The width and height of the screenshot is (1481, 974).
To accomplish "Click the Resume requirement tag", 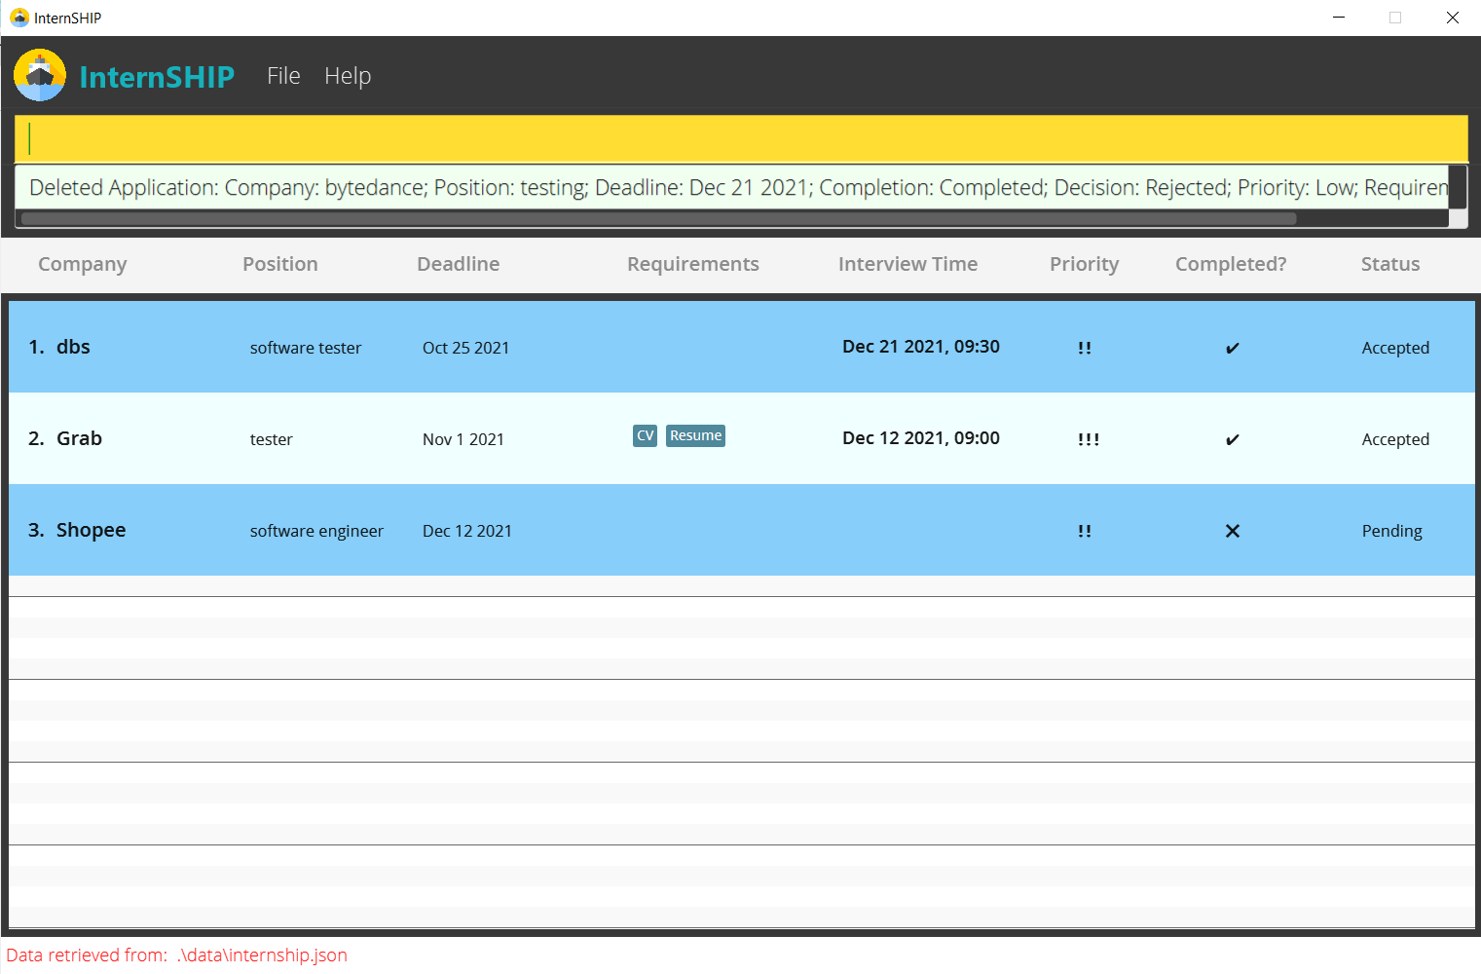I will (x=696, y=435).
